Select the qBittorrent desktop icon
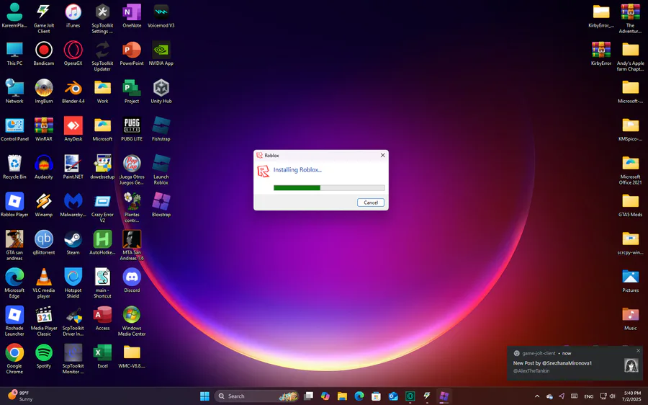 tap(44, 243)
